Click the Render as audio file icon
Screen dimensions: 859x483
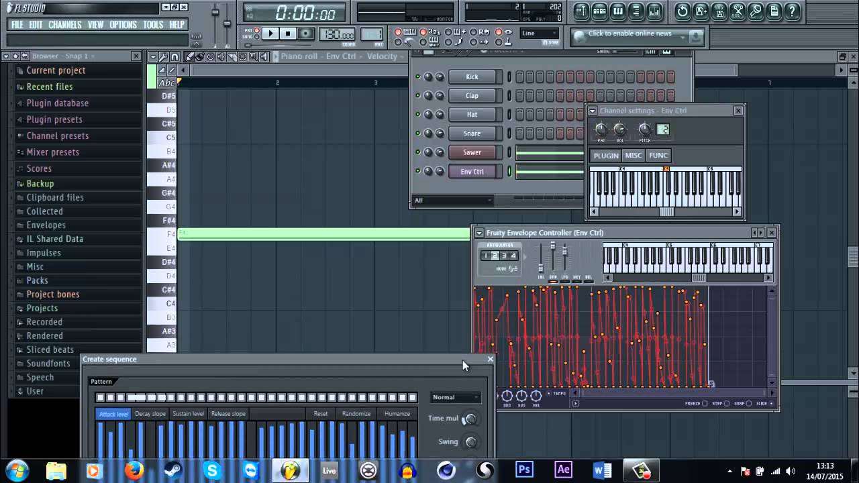(719, 11)
